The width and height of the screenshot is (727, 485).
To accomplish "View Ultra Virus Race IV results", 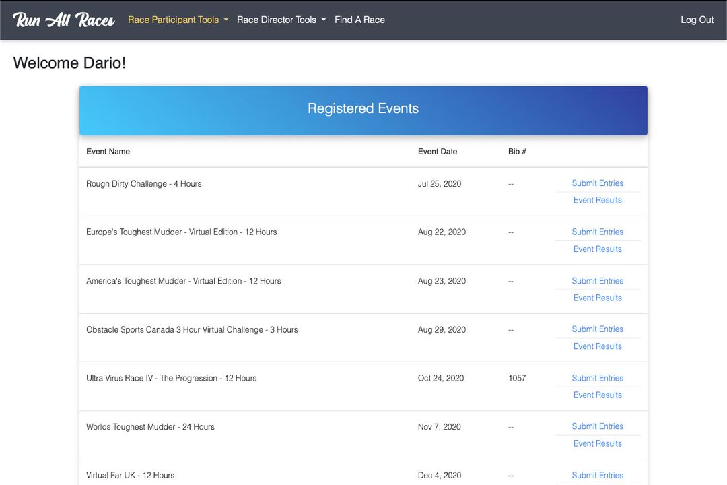I will coord(597,395).
